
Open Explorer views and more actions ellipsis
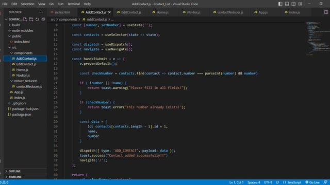tap(41, 12)
